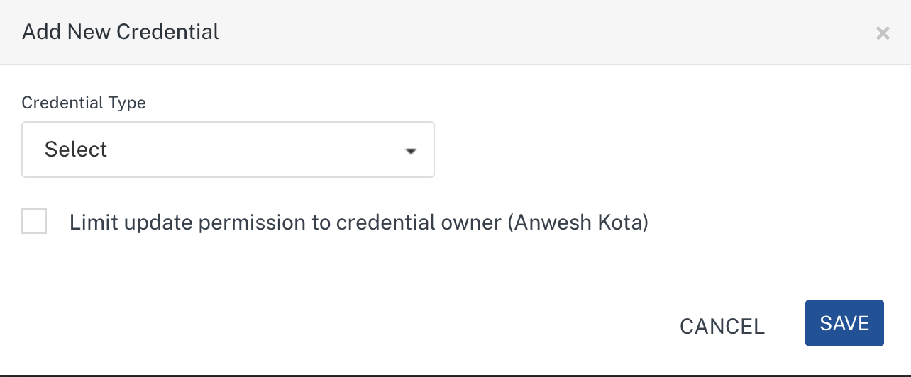Tick the credential owner restriction box

[x=34, y=221]
